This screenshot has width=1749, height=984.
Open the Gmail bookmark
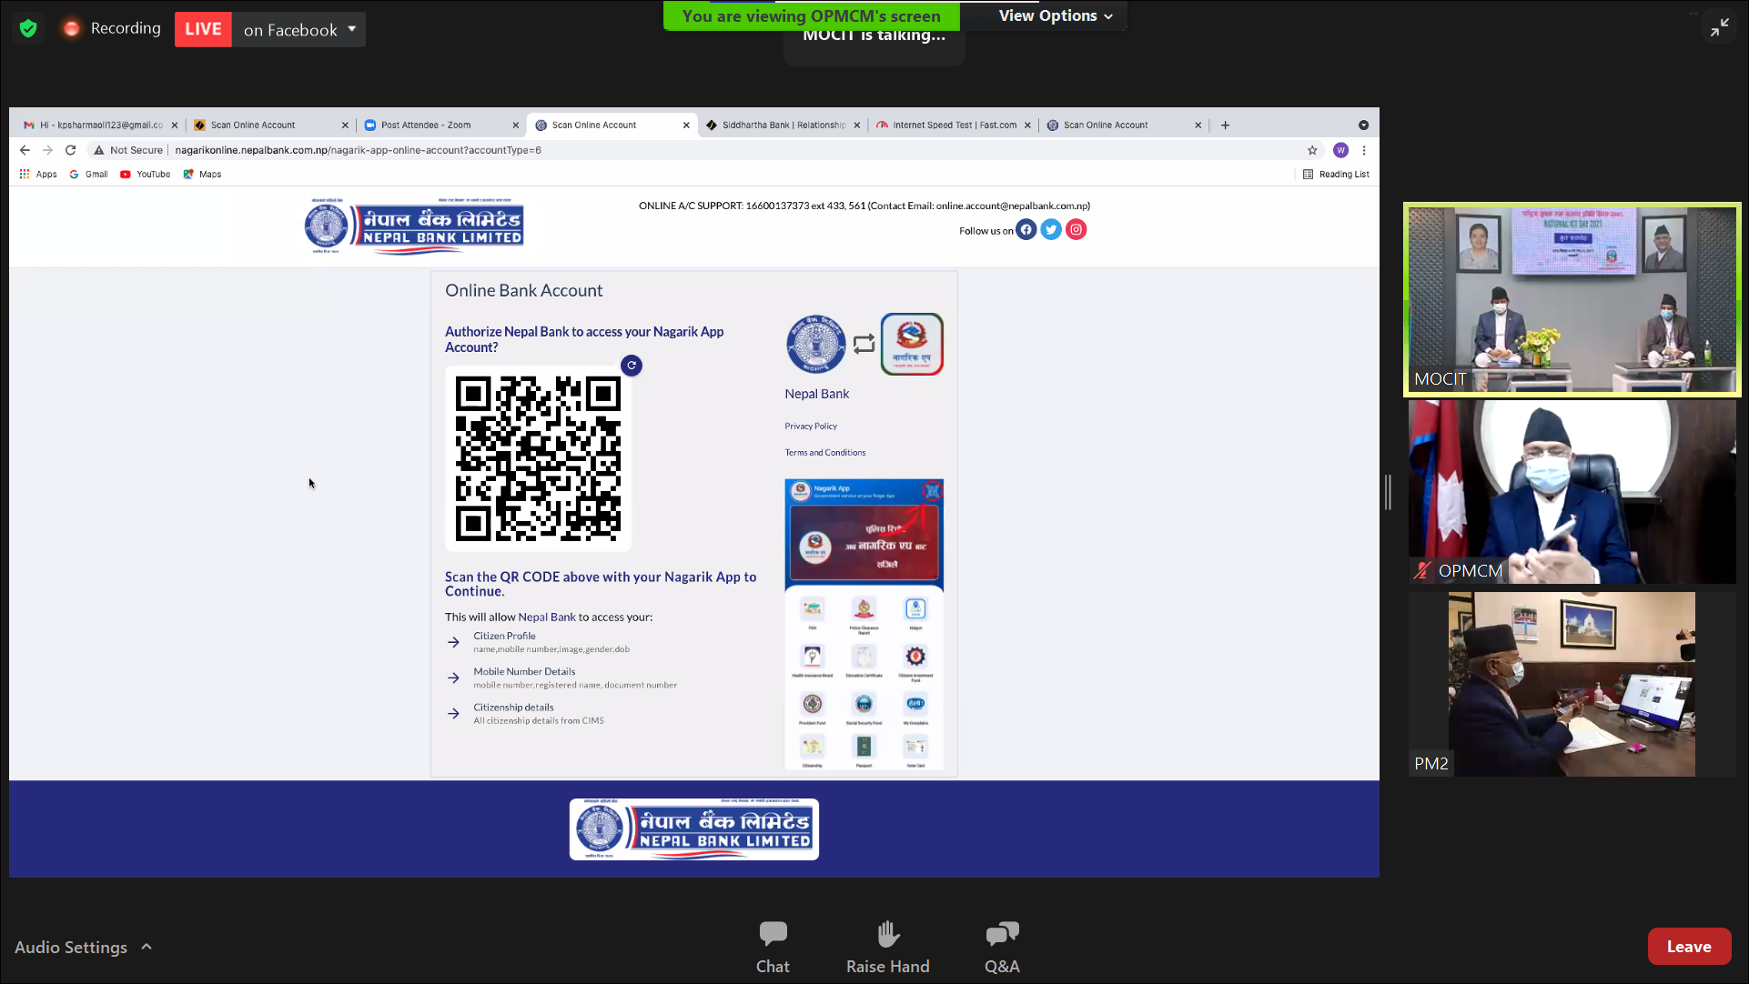click(88, 174)
